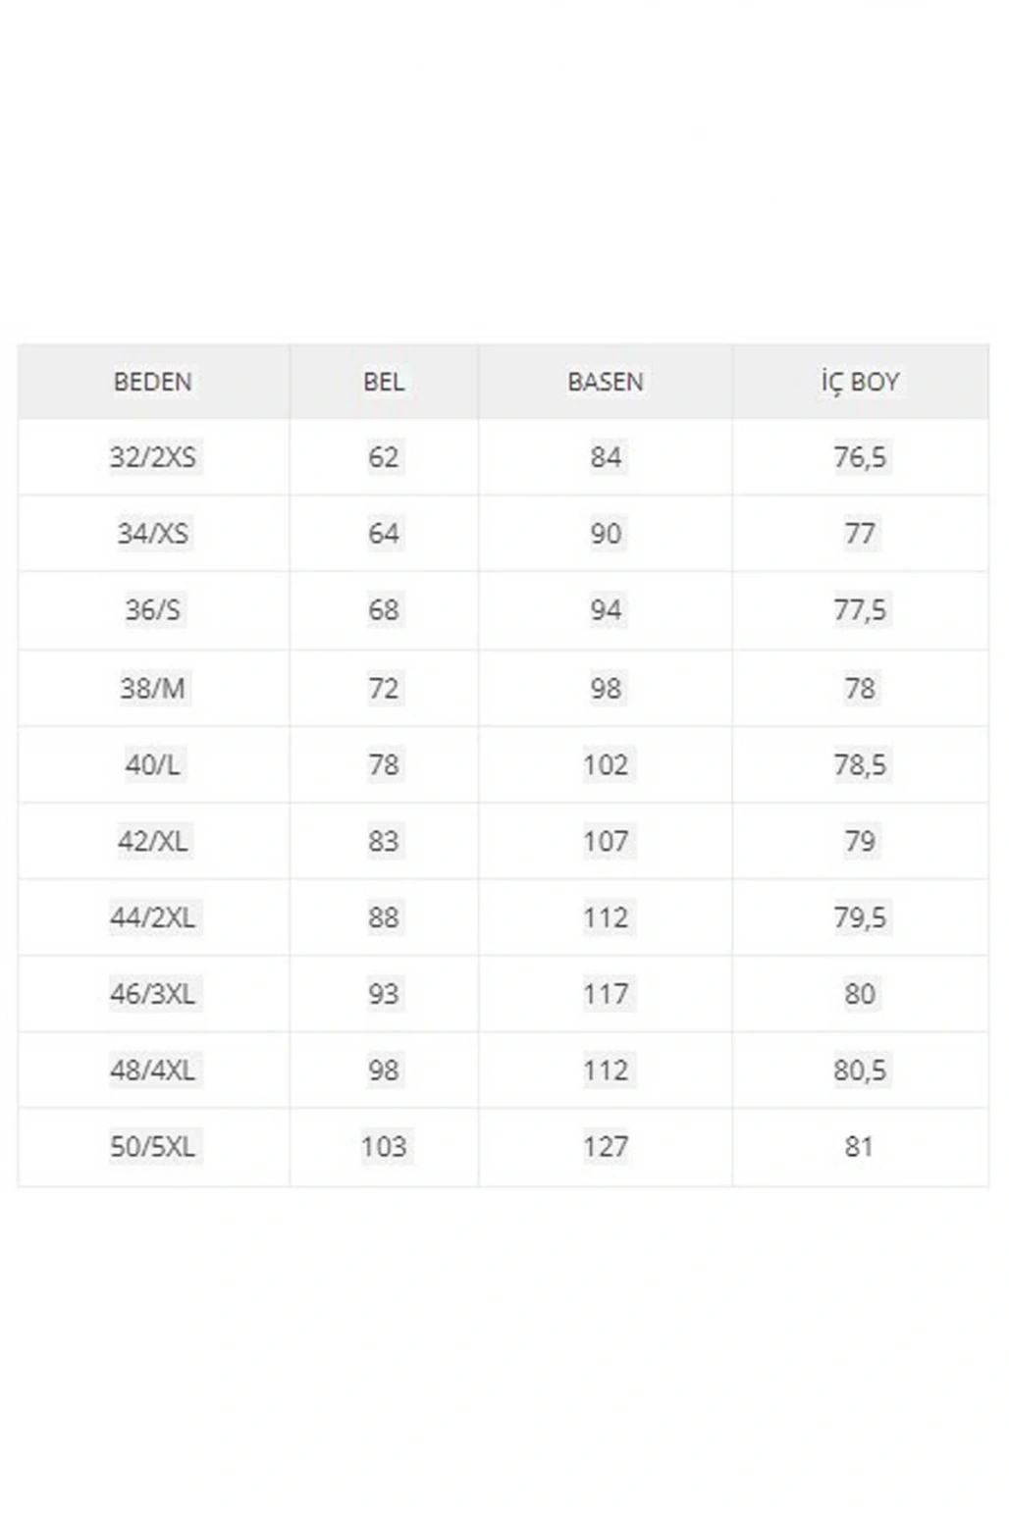The width and height of the screenshot is (1009, 1514).
Task: Click the BEDEN column header
Action: pyautogui.click(x=152, y=382)
